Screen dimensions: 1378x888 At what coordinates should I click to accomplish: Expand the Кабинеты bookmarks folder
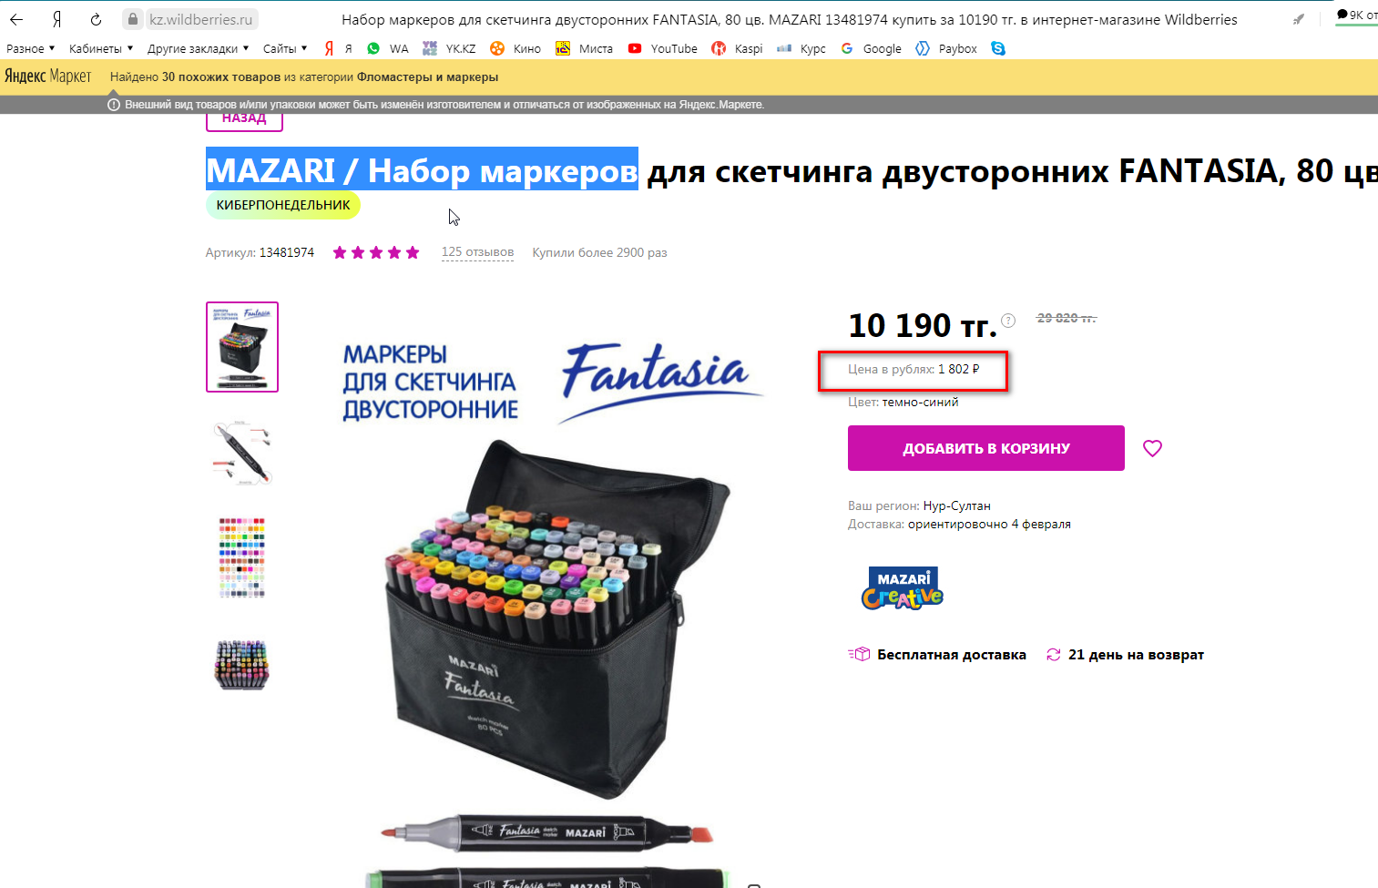pyautogui.click(x=101, y=48)
